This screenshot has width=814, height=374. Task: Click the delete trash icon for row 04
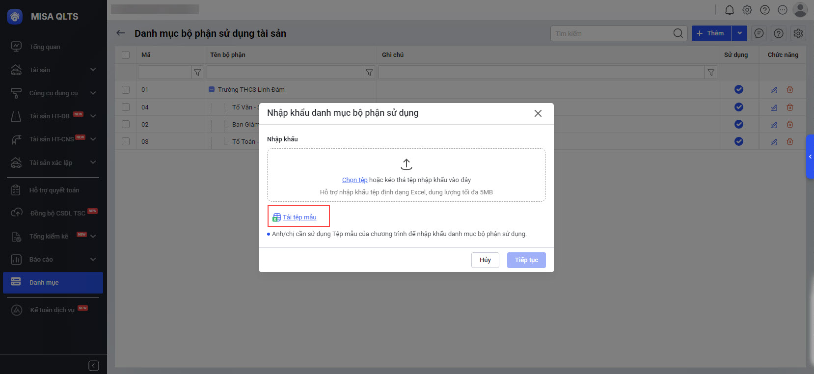click(790, 107)
